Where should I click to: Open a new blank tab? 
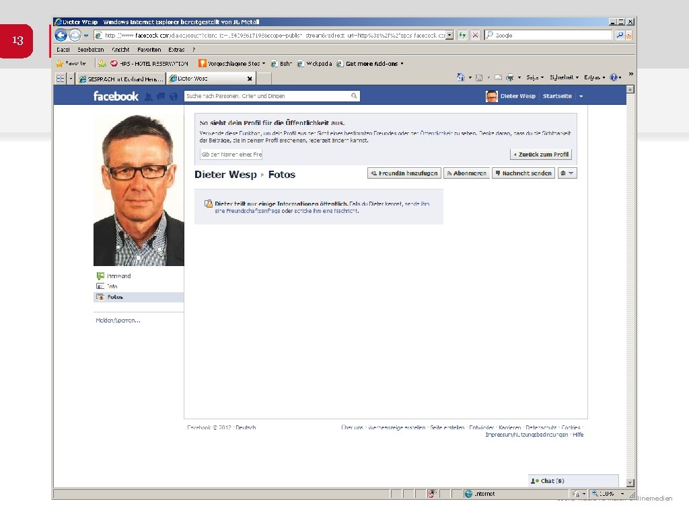click(x=263, y=79)
